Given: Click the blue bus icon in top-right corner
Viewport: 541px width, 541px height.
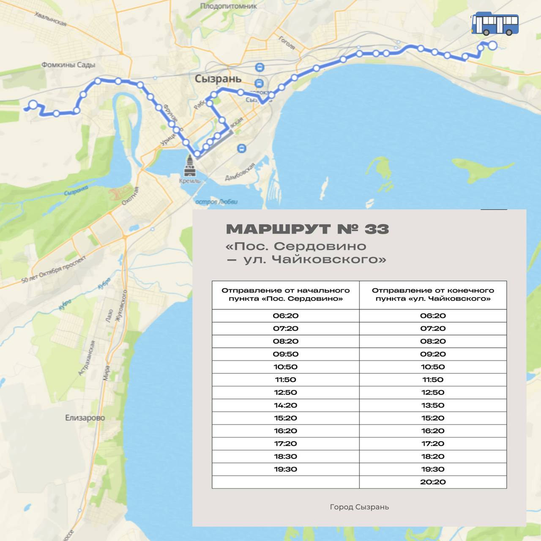Looking at the screenshot, I should coord(495,24).
